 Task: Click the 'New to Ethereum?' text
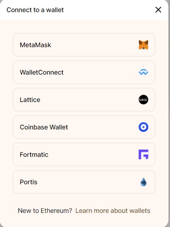pyautogui.click(x=45, y=210)
